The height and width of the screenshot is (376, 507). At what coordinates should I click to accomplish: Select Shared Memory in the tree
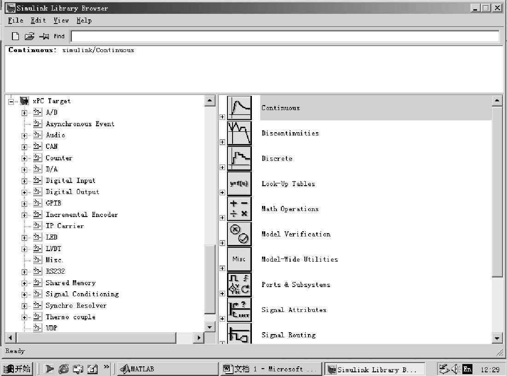[x=71, y=283]
